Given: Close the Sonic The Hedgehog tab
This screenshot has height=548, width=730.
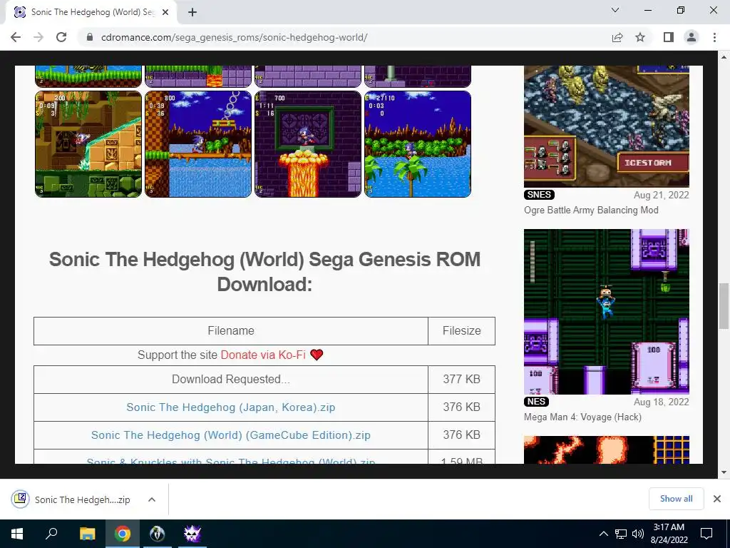Looking at the screenshot, I should 165,13.
